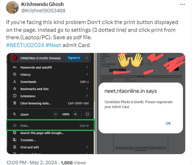This screenshot has height=165, width=194.
Task: Click OK in the neet.ntaonline.in dialog
Action: (x=168, y=123)
